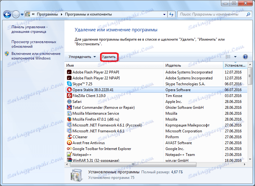
Task: Click the scroll left arrow of list
Action: (x=67, y=164)
